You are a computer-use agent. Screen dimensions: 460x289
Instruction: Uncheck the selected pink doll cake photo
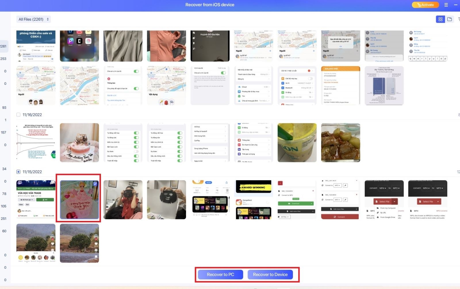click(x=95, y=184)
